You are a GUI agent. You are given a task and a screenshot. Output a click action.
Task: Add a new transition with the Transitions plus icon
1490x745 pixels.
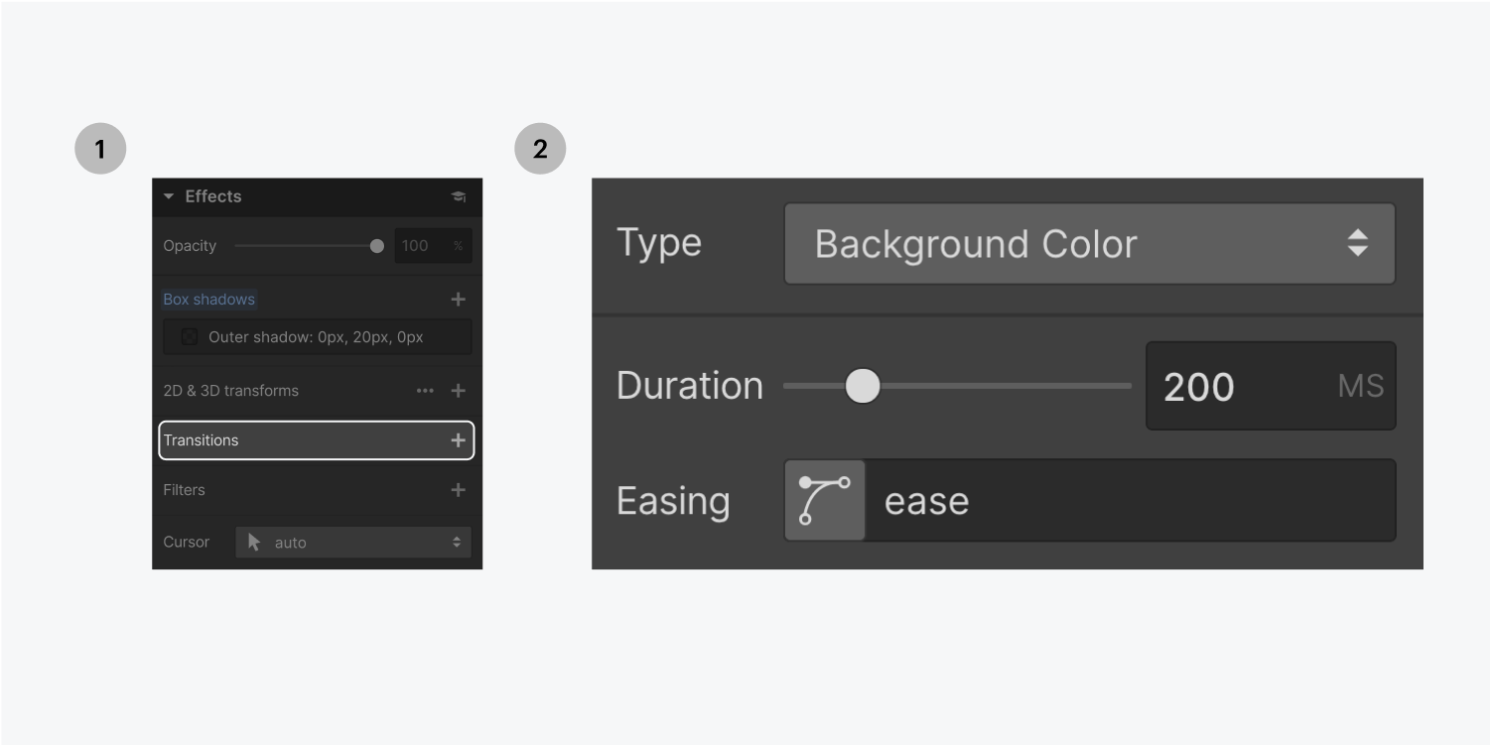458,439
